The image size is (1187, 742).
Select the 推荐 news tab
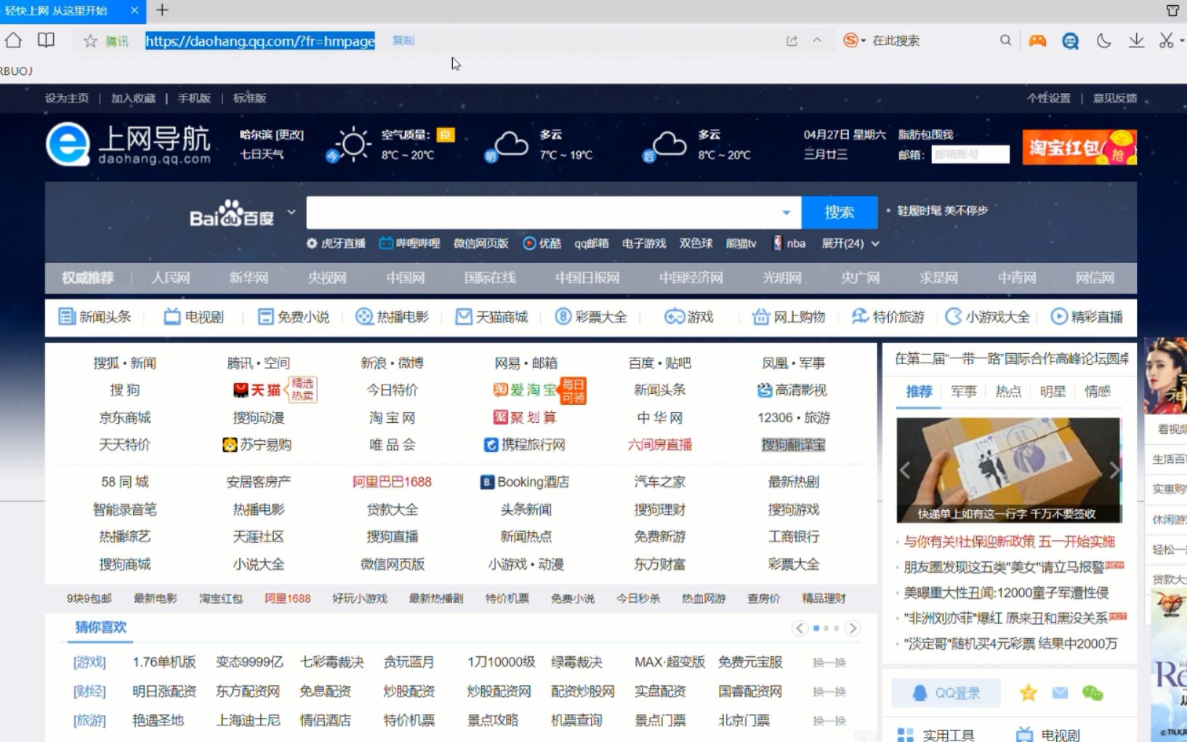click(919, 392)
